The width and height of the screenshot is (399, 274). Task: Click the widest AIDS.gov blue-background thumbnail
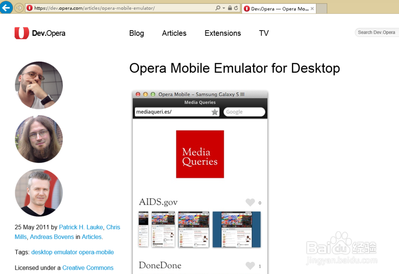click(237, 229)
